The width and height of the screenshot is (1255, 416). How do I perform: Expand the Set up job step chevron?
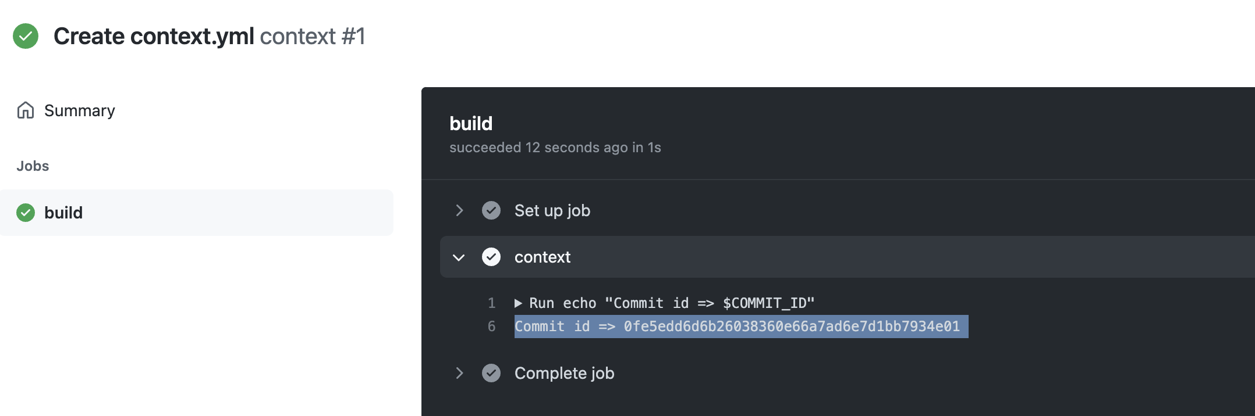[459, 210]
